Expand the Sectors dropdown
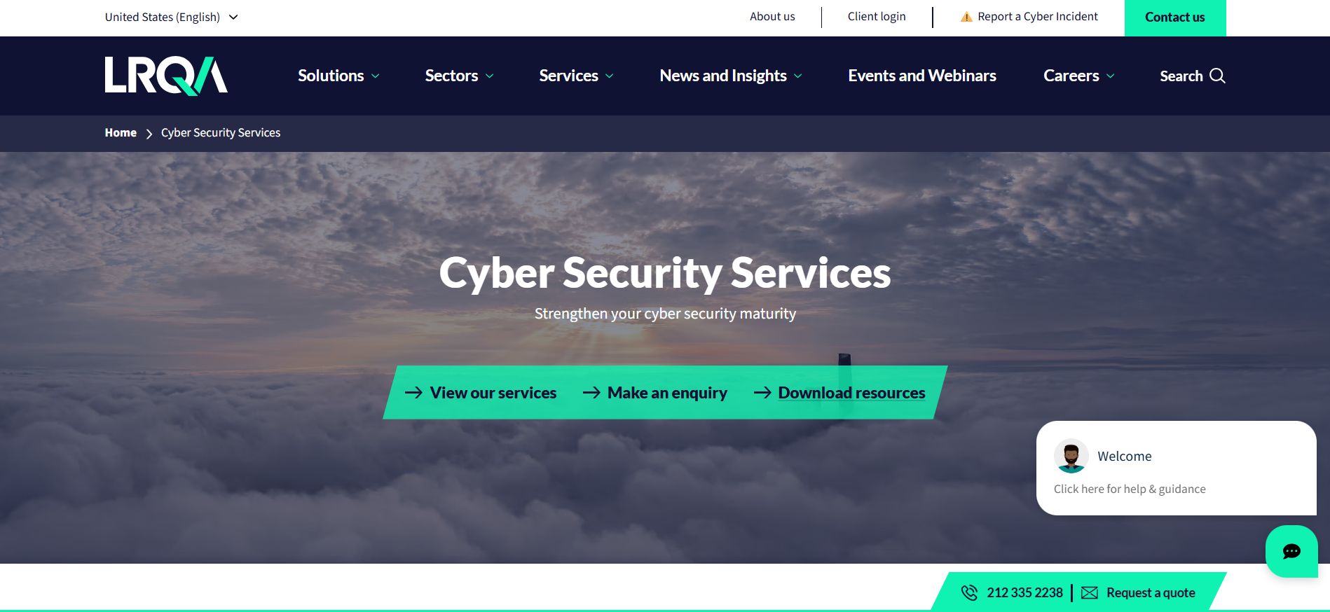 [459, 76]
